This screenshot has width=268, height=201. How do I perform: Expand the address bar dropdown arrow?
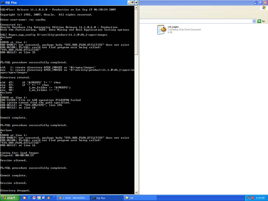pos(254,21)
